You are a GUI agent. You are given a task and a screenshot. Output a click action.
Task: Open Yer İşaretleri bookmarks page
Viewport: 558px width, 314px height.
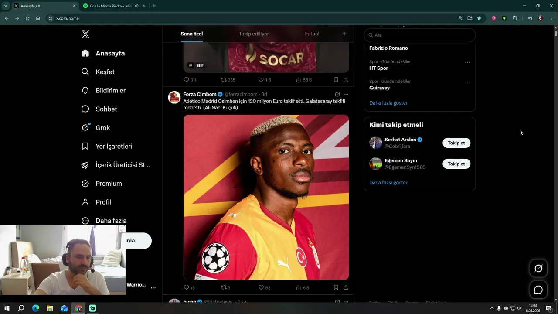(107, 147)
